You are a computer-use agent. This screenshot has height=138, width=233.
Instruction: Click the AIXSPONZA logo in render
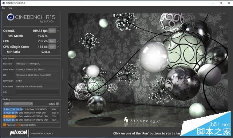coord(142,120)
